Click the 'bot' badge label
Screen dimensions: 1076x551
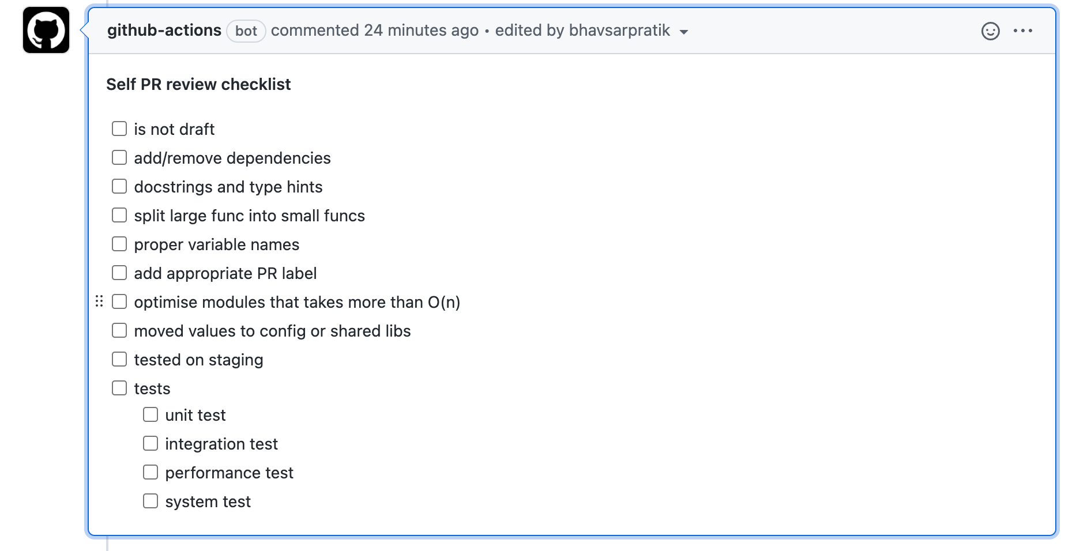pyautogui.click(x=246, y=31)
